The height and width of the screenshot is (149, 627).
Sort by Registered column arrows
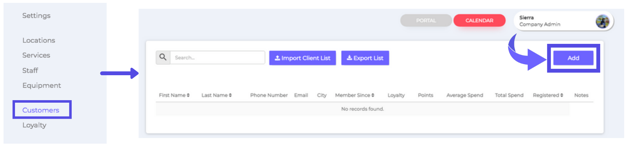pos(562,95)
